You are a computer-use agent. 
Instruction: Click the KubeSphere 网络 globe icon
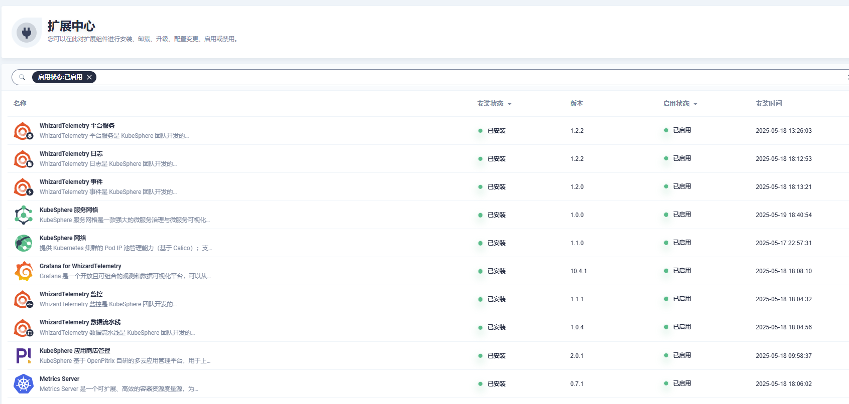point(24,243)
